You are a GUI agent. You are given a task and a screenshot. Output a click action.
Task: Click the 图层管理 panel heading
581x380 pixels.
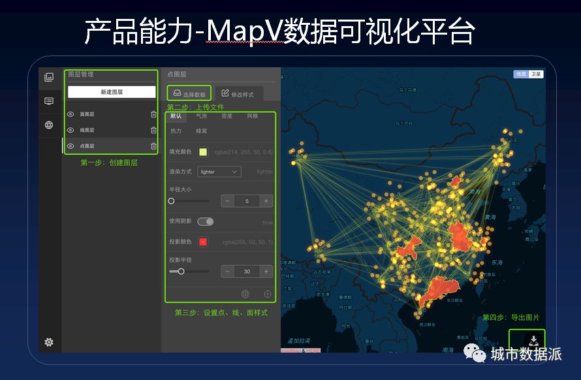81,74
